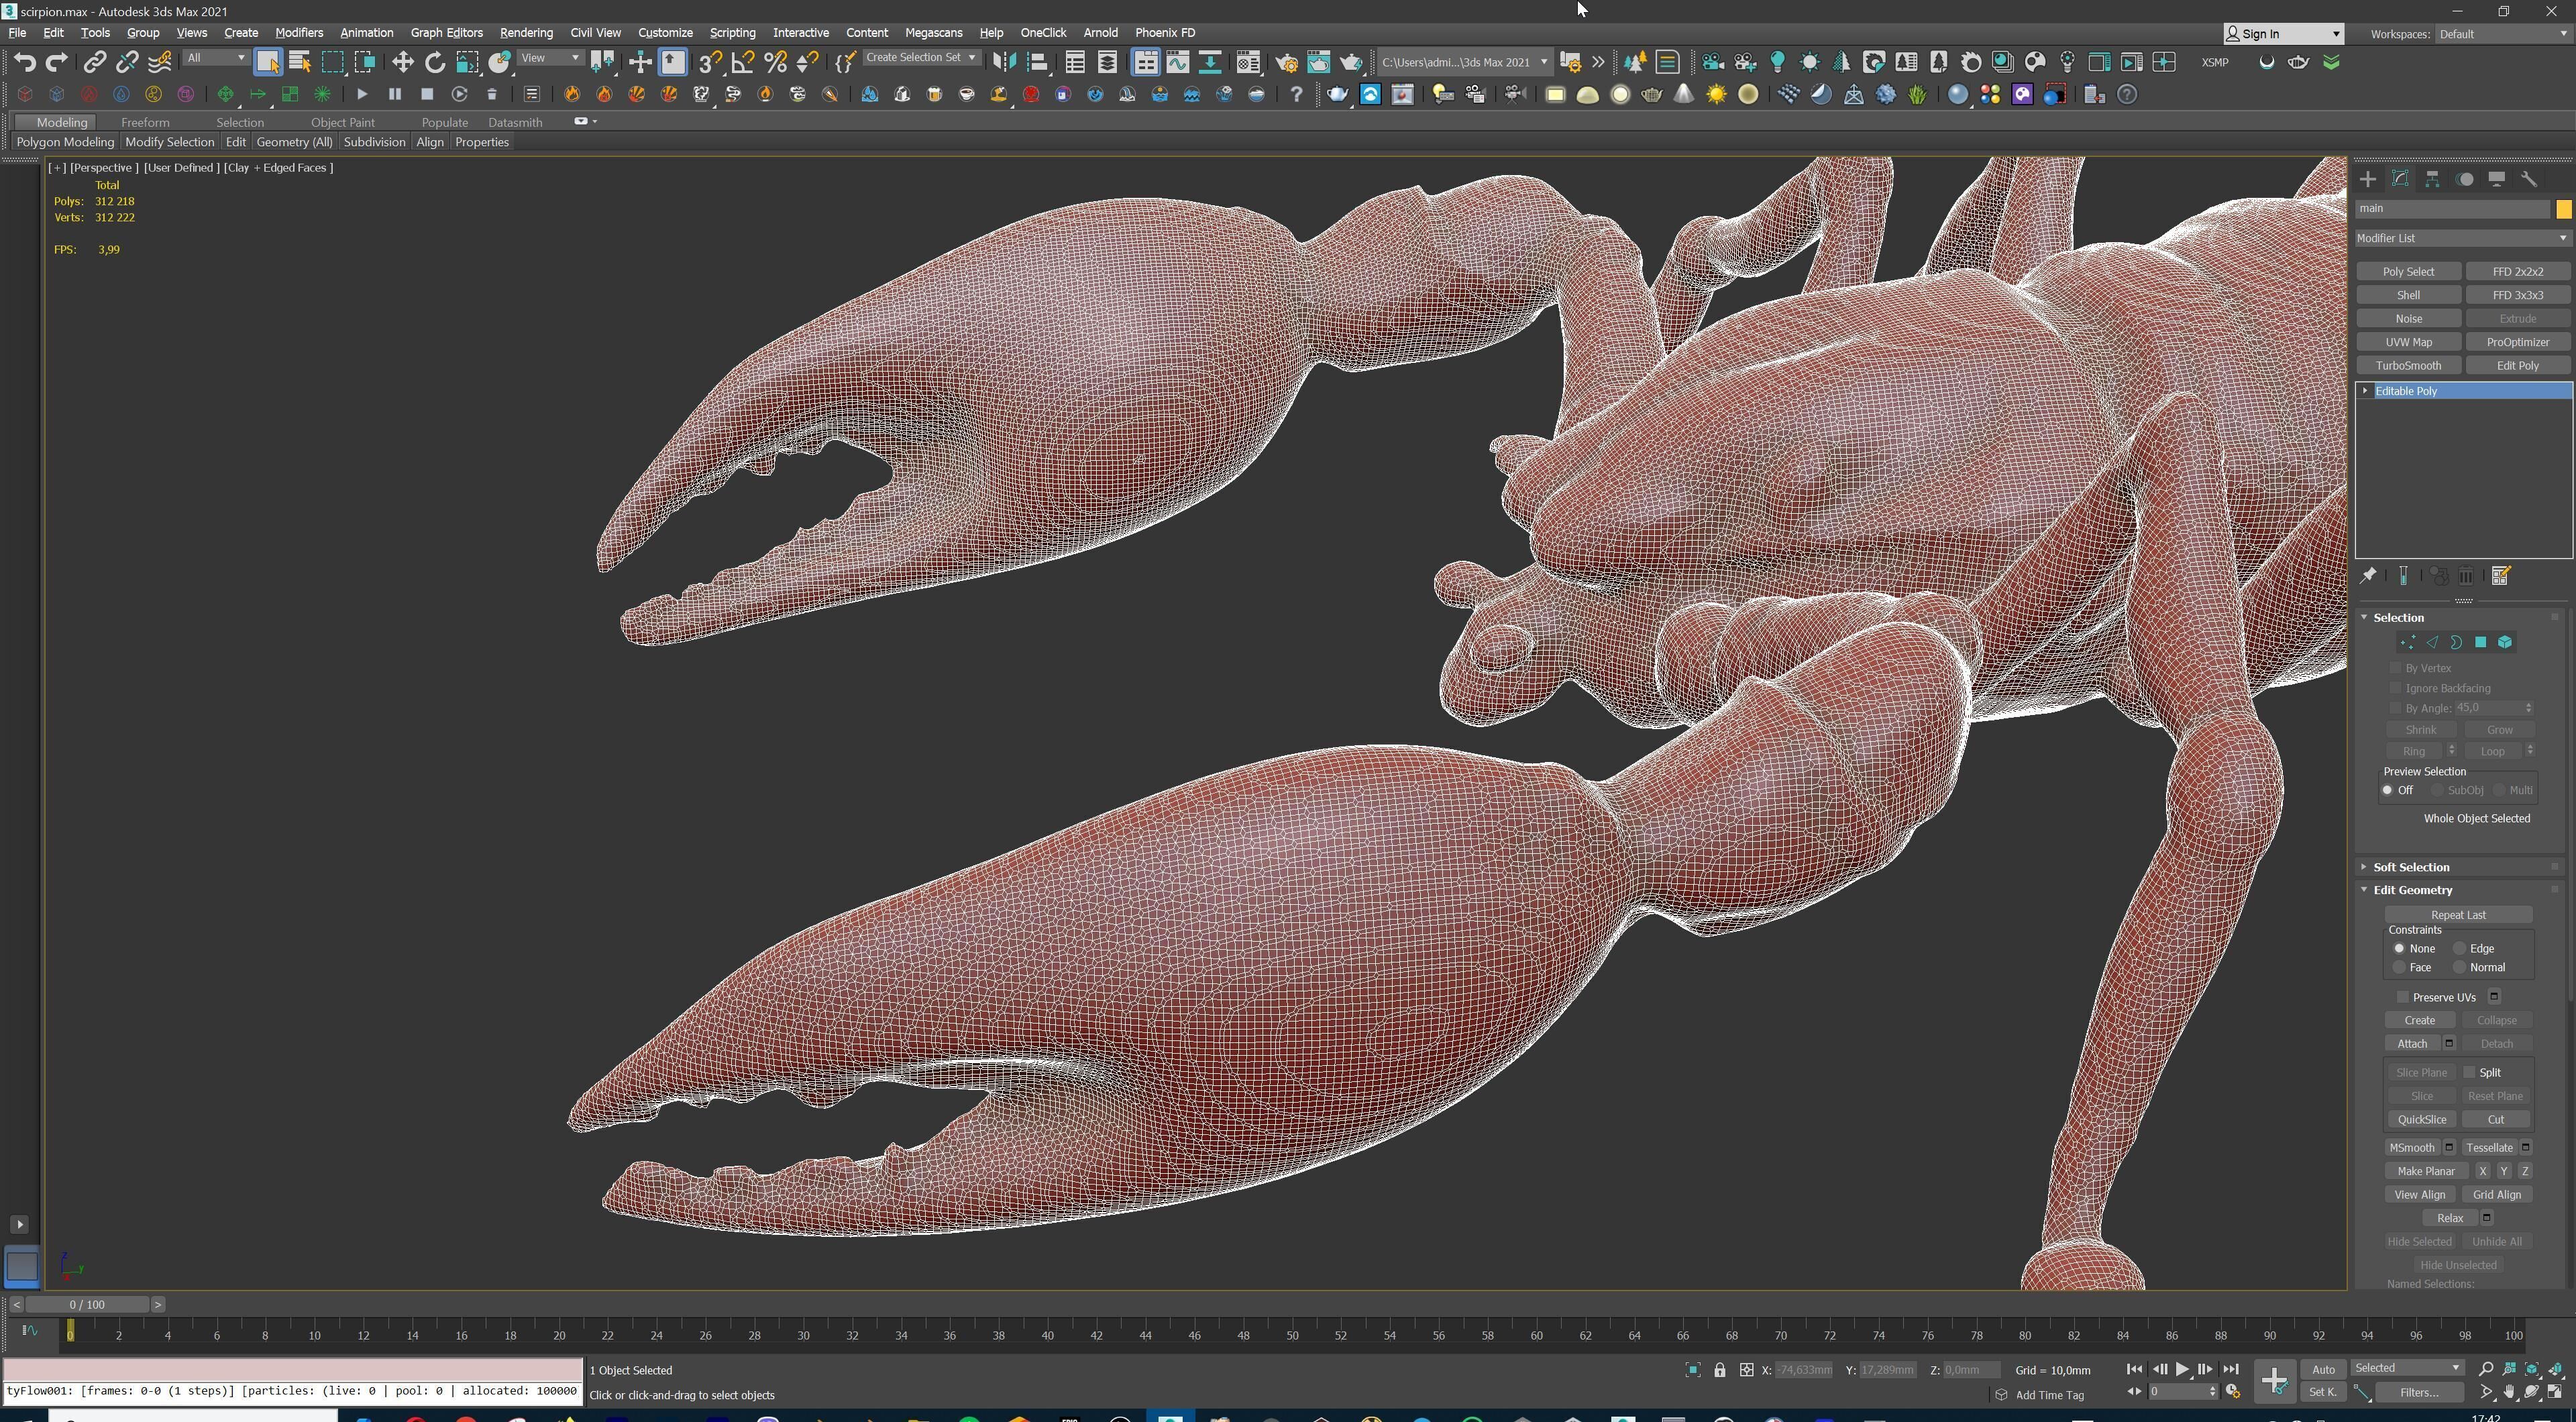Open the Modifiers menu
Viewport: 2576px width, 1422px height.
click(x=299, y=33)
